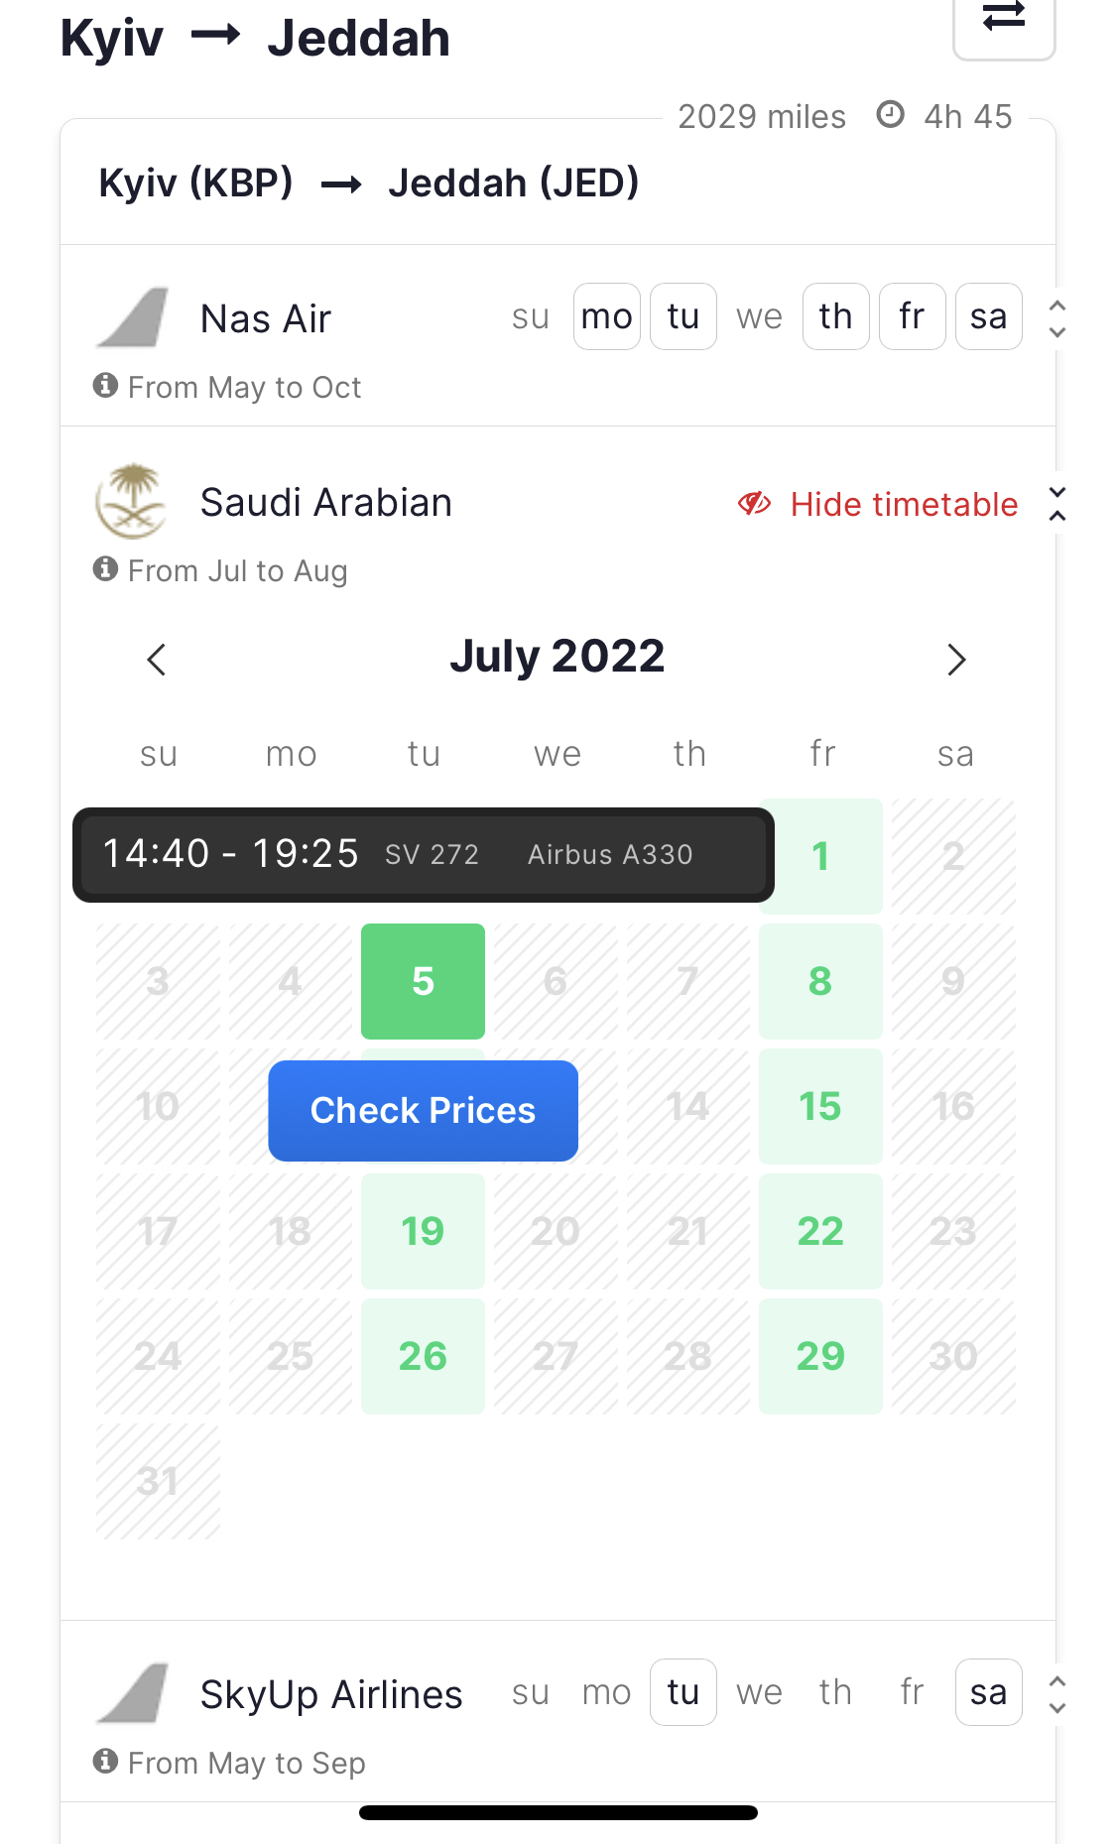Tap info icon beside From Jul to Aug

pos(105,568)
